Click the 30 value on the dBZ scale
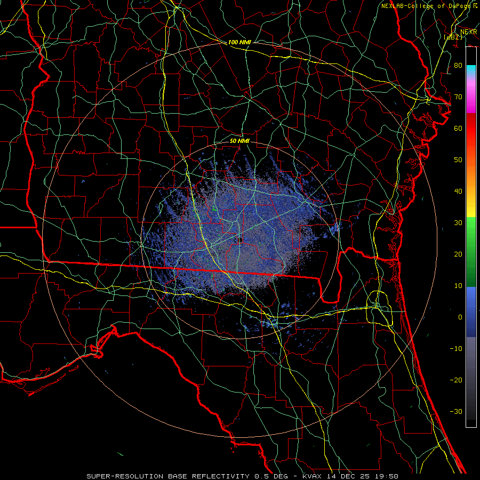 point(458,222)
